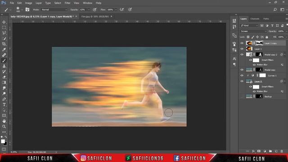The image size is (288, 162).
Task: Hide the Layer 1 layer
Action: coord(242,49)
